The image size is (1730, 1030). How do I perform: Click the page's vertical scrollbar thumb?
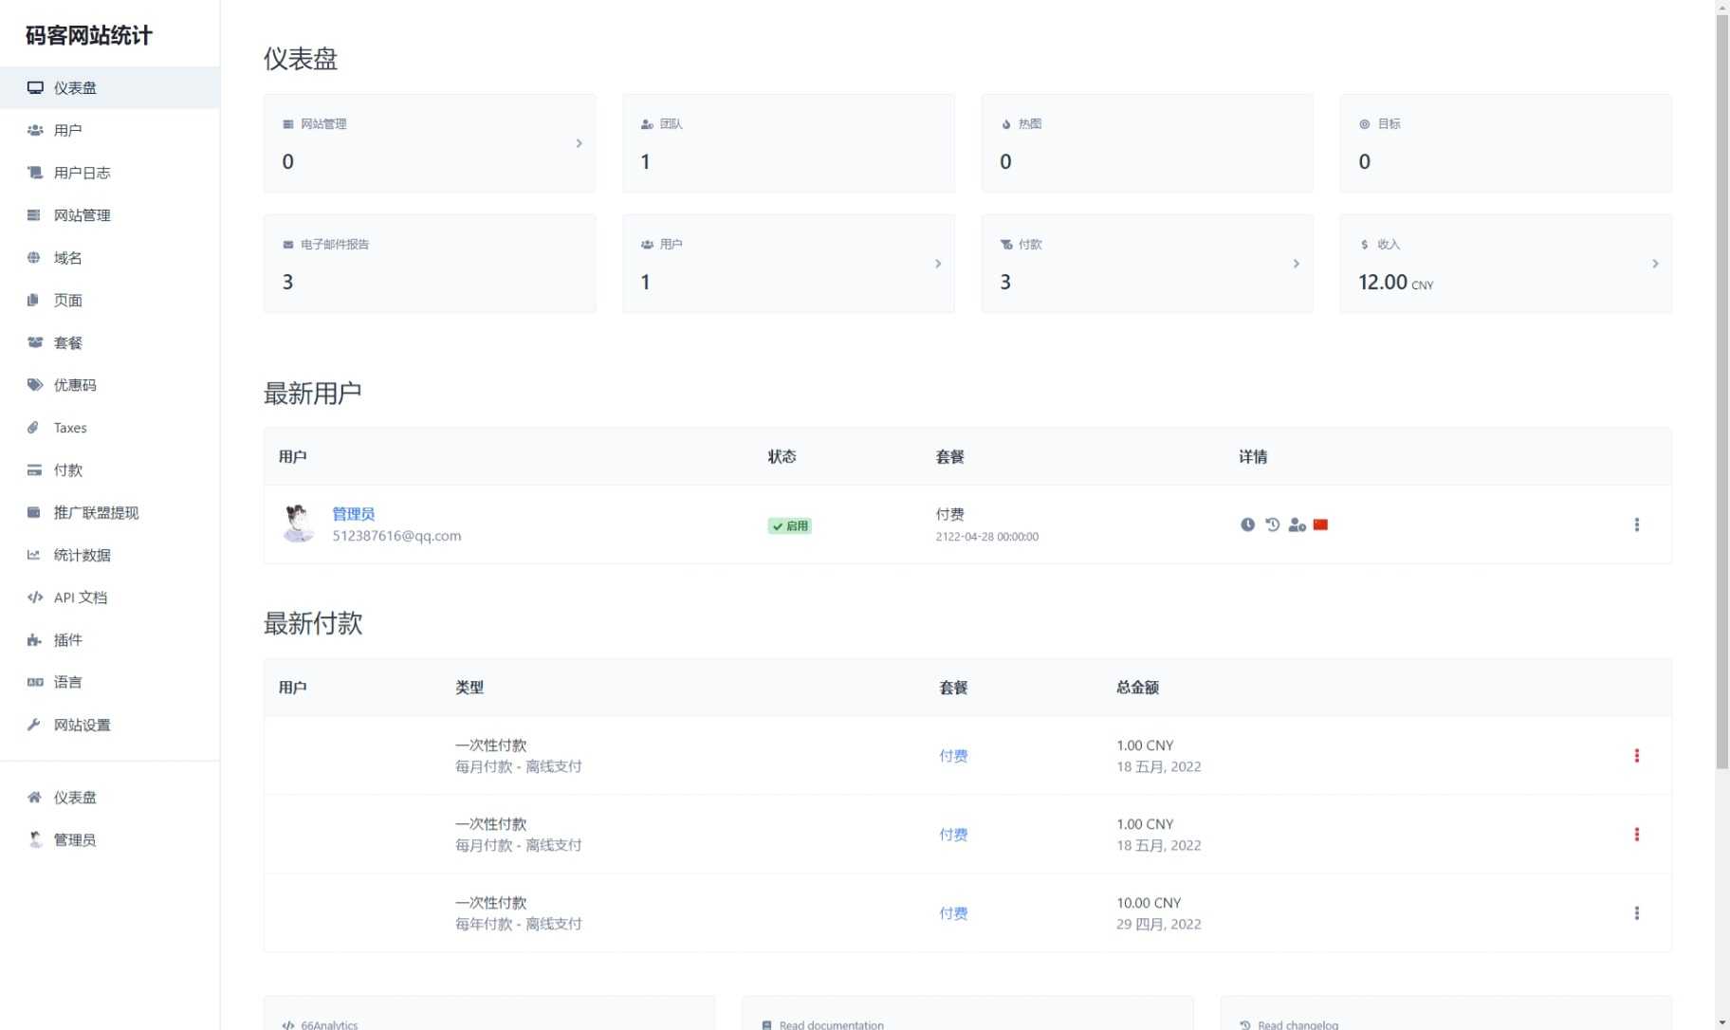(1722, 391)
